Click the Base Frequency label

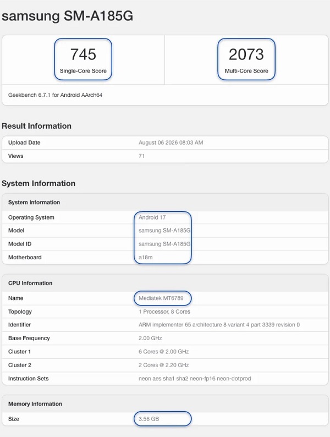(x=29, y=338)
